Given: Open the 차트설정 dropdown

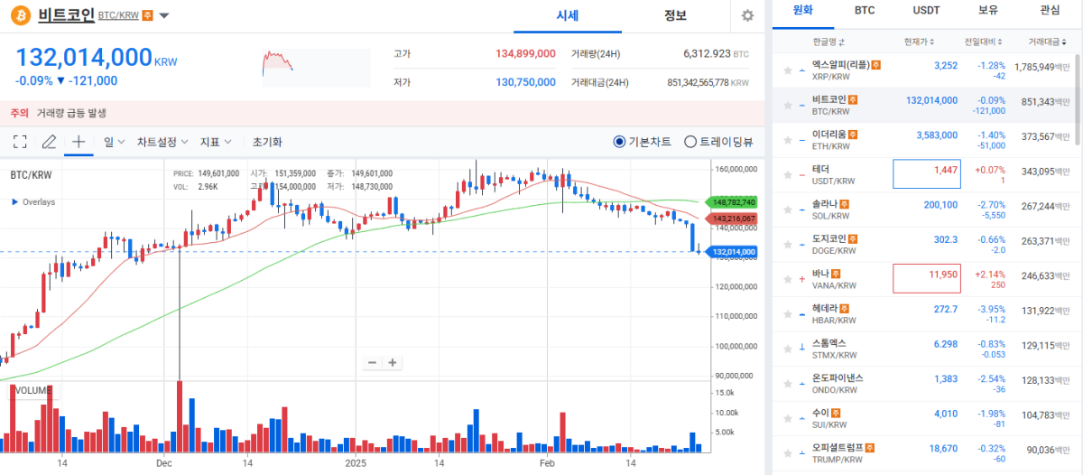Looking at the screenshot, I should click(x=162, y=142).
